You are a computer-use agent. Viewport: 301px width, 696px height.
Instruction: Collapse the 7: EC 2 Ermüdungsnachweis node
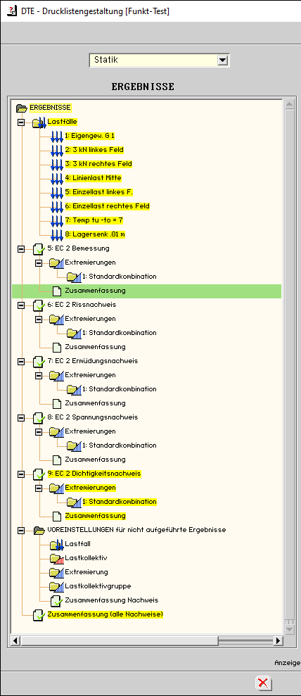[x=21, y=361]
